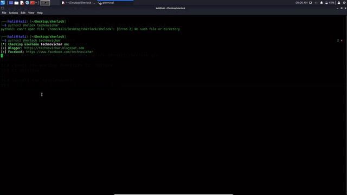This screenshot has height=195, width=347.
Task: Switch to the ~/Desktop/Sherlock editor taskbar window
Action: [x=79, y=3]
